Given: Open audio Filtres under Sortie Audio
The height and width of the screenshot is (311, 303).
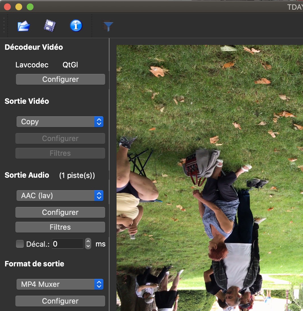Looking at the screenshot, I should click(60, 227).
